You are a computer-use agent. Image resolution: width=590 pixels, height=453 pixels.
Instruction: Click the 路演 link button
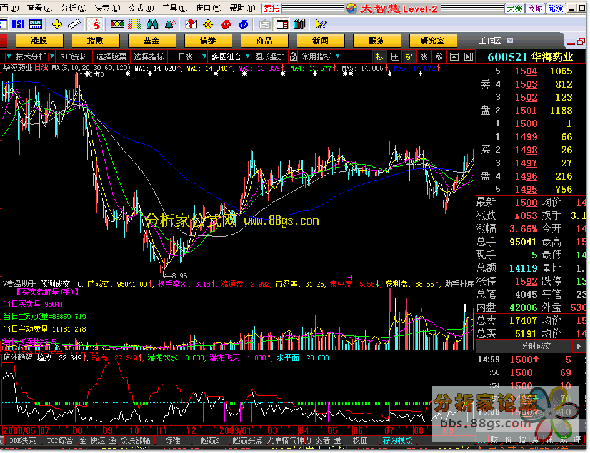[x=556, y=8]
